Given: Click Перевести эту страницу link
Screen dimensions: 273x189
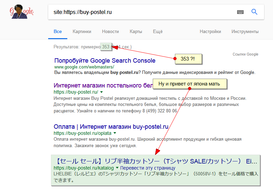Looking at the screenshot, I should 148,168.
